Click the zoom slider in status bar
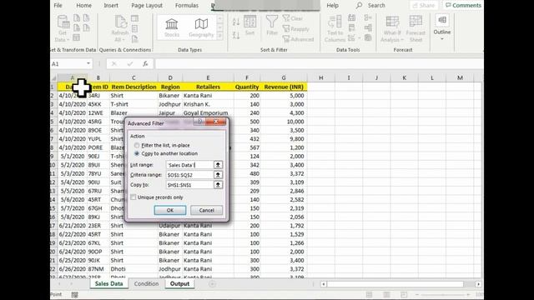Screen dimensions: 534x300 (x=443, y=294)
